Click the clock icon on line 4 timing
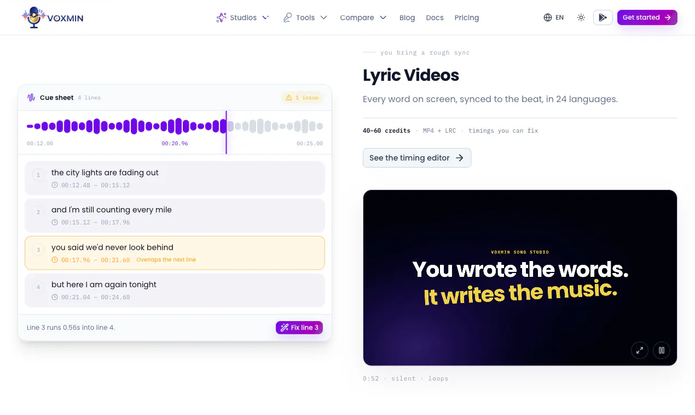 (x=55, y=297)
